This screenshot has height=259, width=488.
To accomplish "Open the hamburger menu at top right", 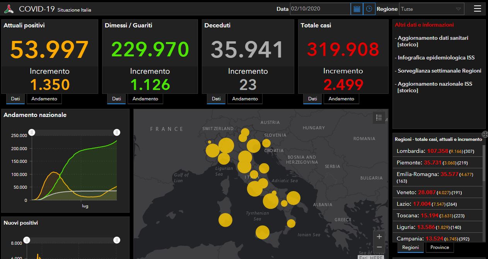I will point(478,8).
